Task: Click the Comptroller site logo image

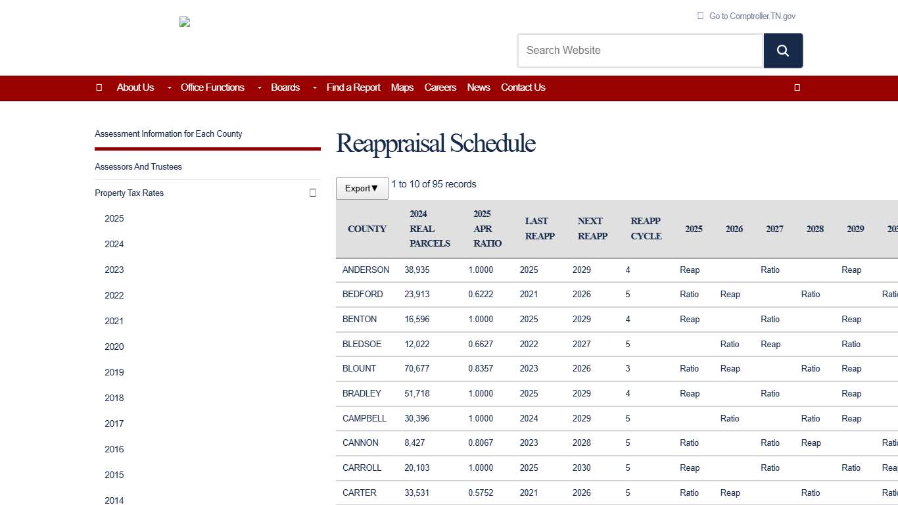Action: click(185, 22)
